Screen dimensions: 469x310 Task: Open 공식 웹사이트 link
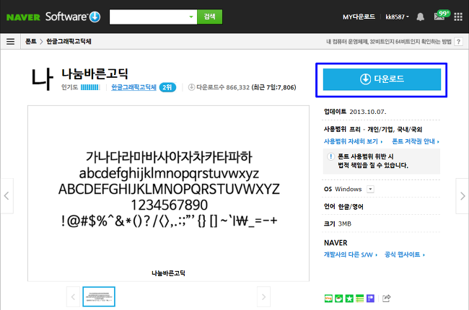point(405,254)
